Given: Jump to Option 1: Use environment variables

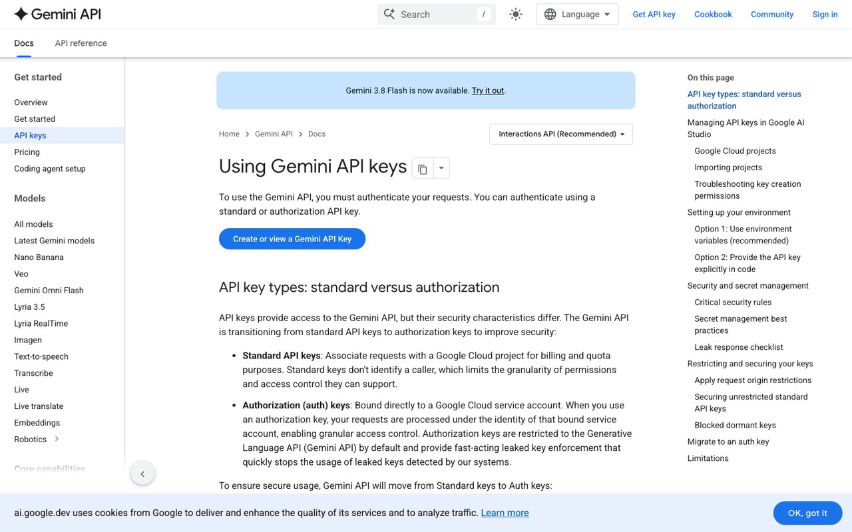Looking at the screenshot, I should click(x=743, y=235).
